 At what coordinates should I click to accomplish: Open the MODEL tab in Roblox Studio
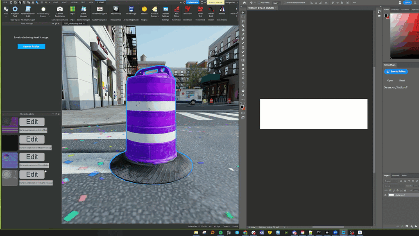tap(64, 2)
